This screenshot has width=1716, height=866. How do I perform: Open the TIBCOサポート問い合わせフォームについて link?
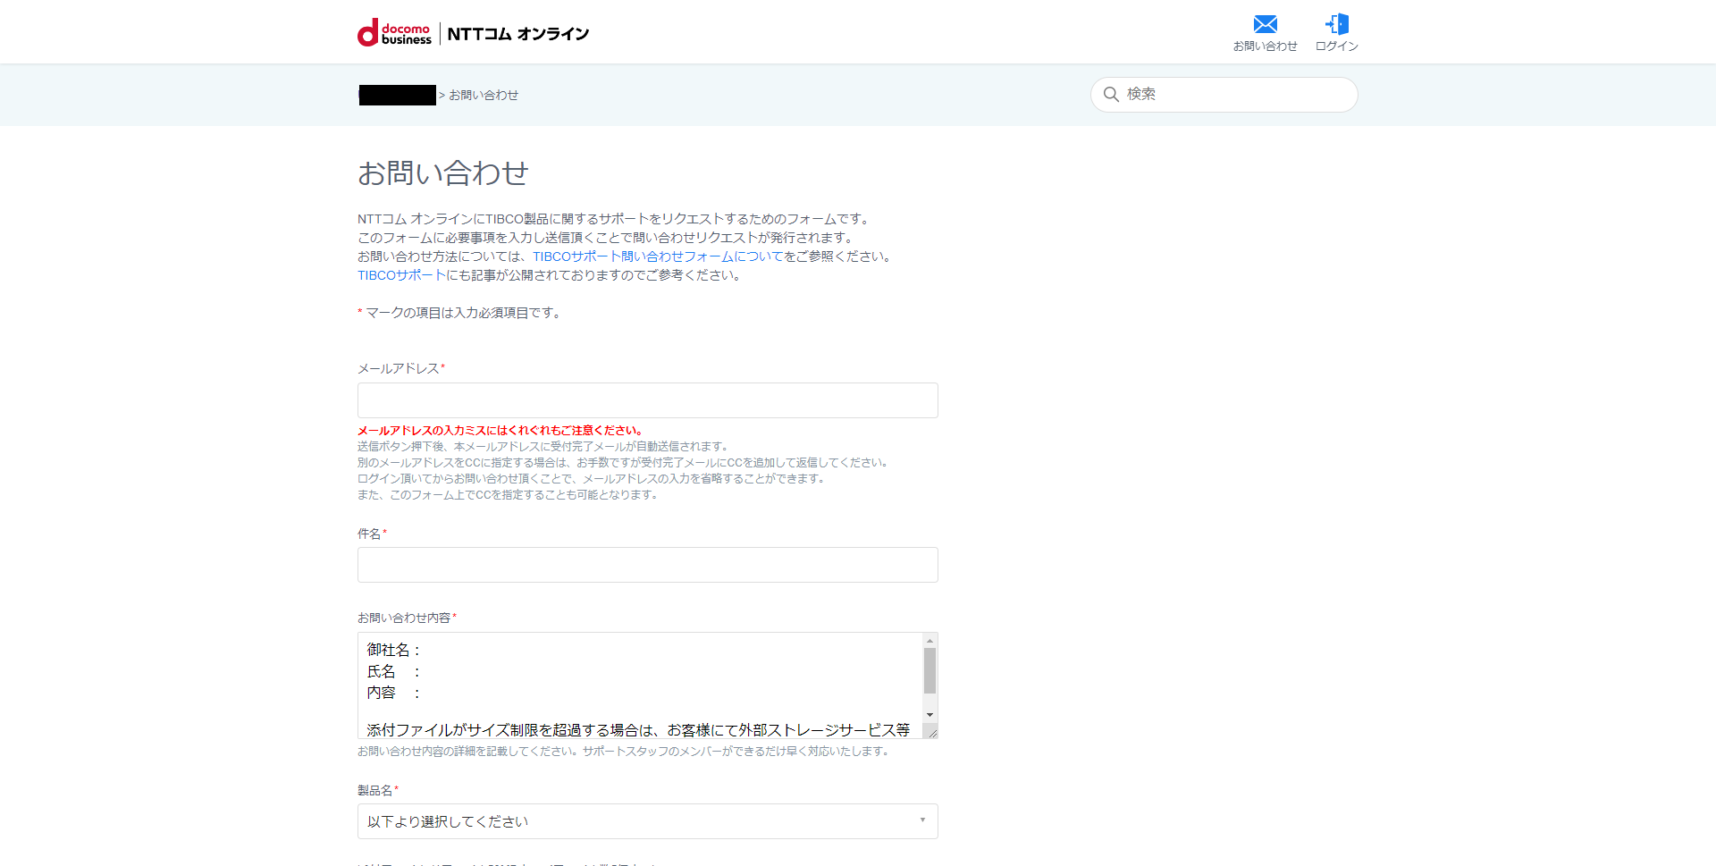pos(658,256)
